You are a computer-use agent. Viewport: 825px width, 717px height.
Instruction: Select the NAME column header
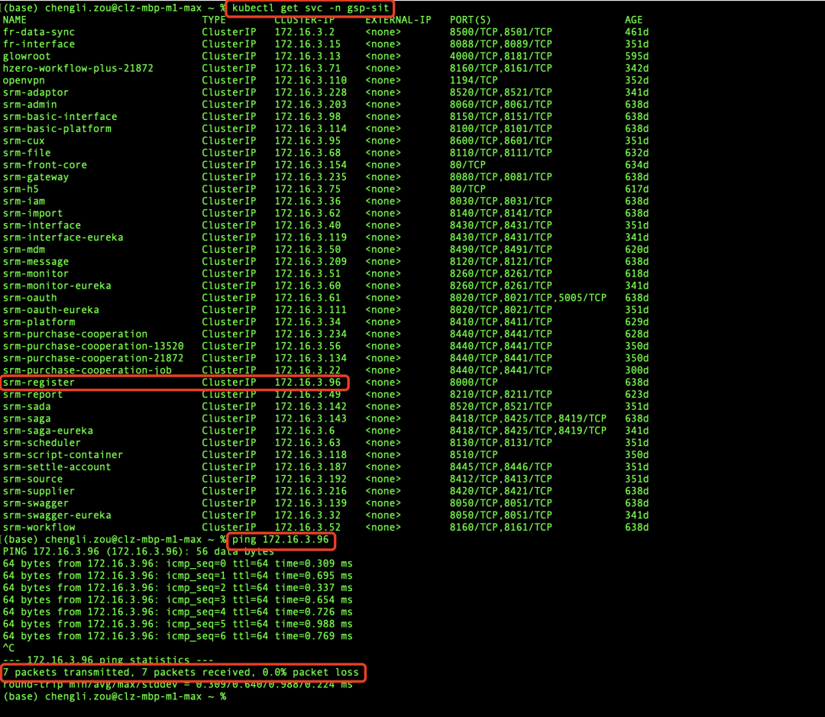click(15, 20)
